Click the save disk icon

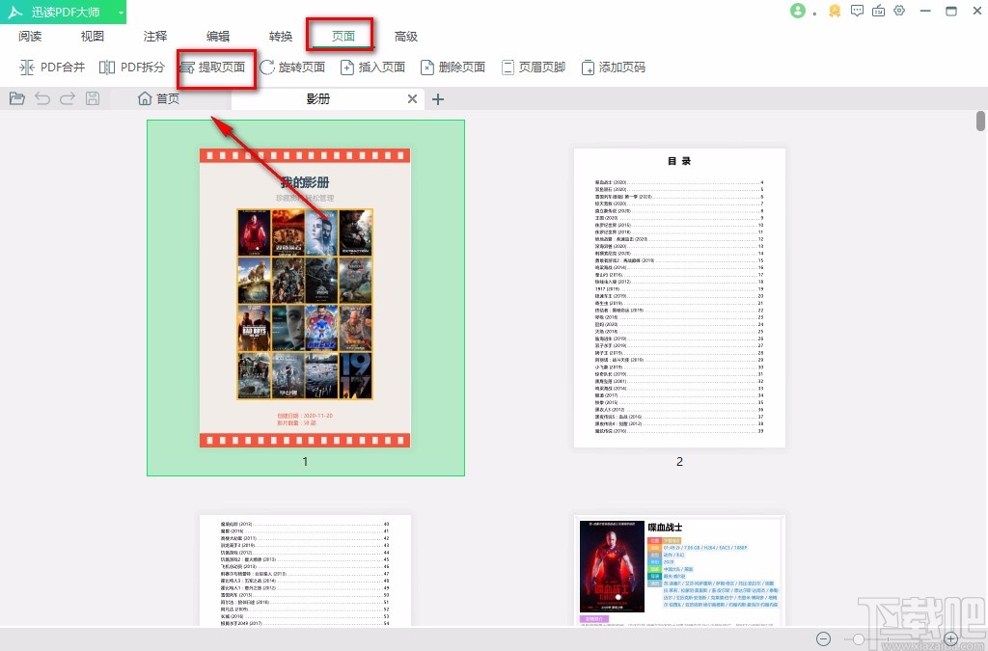click(93, 98)
